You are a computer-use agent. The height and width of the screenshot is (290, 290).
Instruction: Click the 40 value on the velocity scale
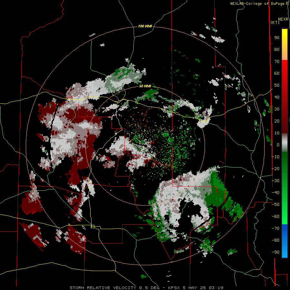click(x=277, y=97)
